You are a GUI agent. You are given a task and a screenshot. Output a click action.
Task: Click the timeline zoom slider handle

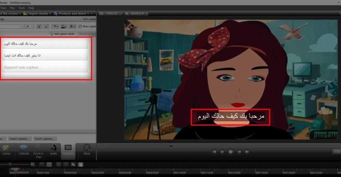(x=10, y=164)
